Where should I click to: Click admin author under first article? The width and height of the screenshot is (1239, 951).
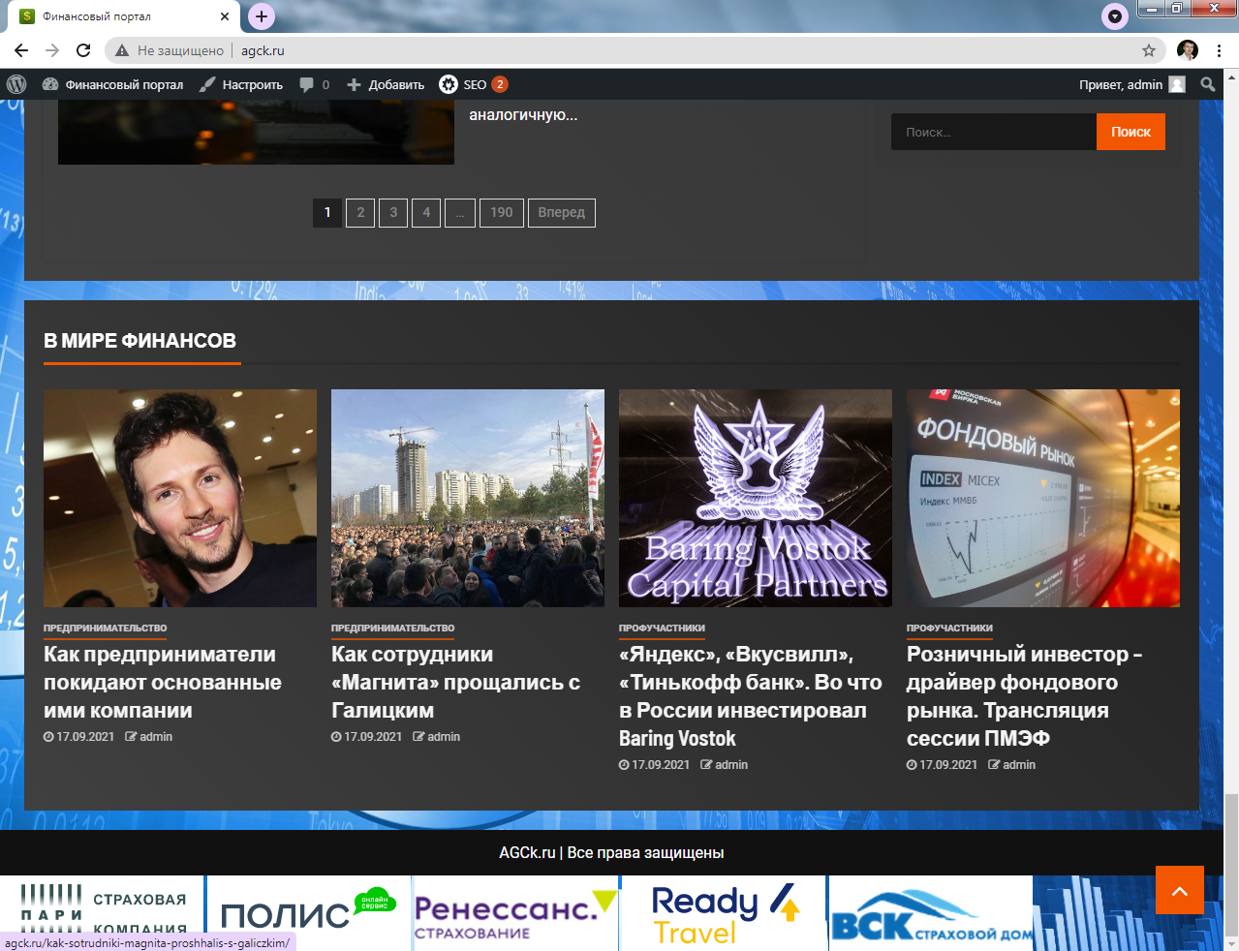coord(149,737)
